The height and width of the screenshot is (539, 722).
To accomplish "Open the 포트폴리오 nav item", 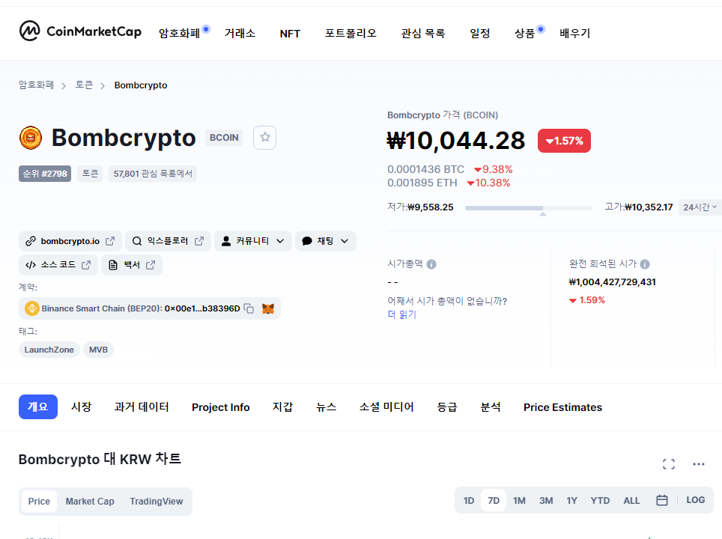I will click(x=351, y=34).
